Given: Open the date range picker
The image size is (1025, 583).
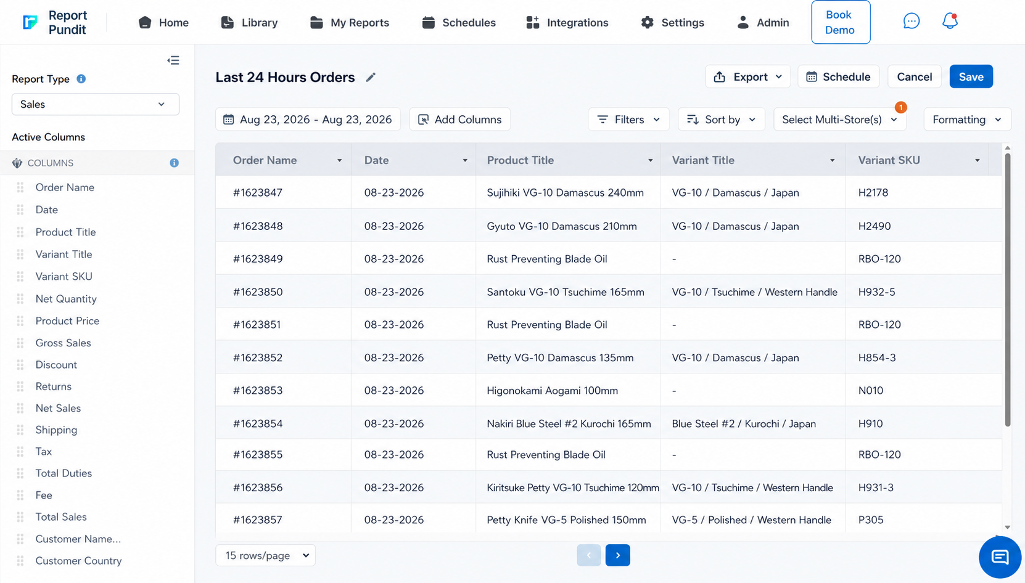Looking at the screenshot, I should [x=308, y=120].
